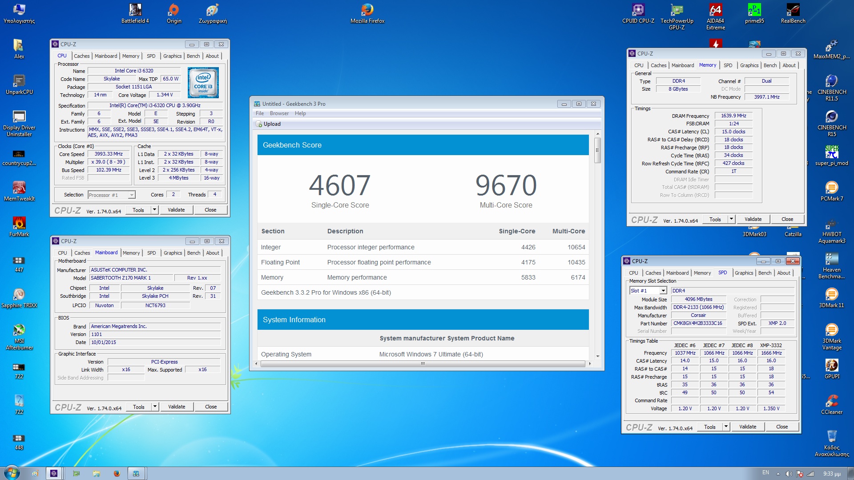
Task: Open About tab in SPD CPU-Z window
Action: click(x=783, y=273)
